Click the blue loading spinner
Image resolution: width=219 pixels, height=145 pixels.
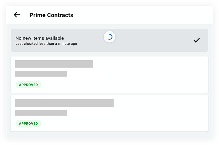109,37
